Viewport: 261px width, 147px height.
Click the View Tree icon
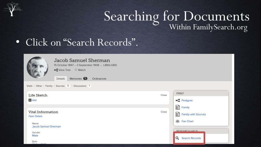coord(56,70)
